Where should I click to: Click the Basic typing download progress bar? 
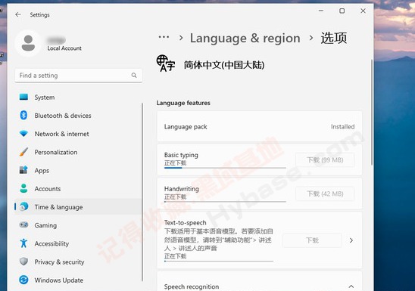pyautogui.click(x=225, y=168)
